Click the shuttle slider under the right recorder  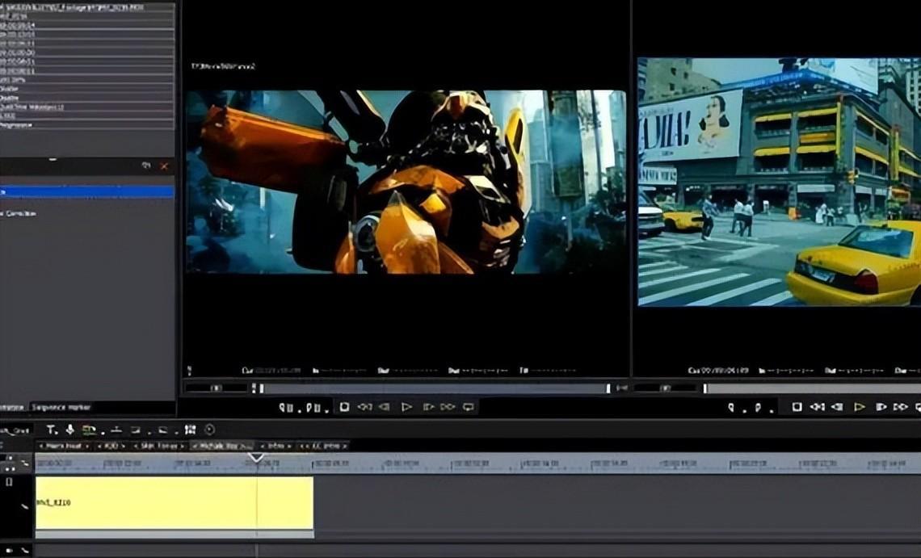[x=666, y=388]
